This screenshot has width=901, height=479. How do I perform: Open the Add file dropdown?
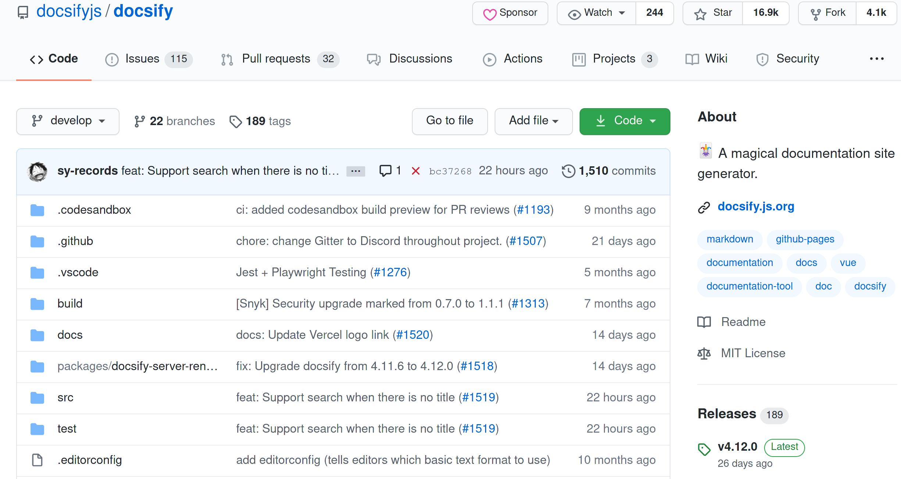tap(533, 121)
